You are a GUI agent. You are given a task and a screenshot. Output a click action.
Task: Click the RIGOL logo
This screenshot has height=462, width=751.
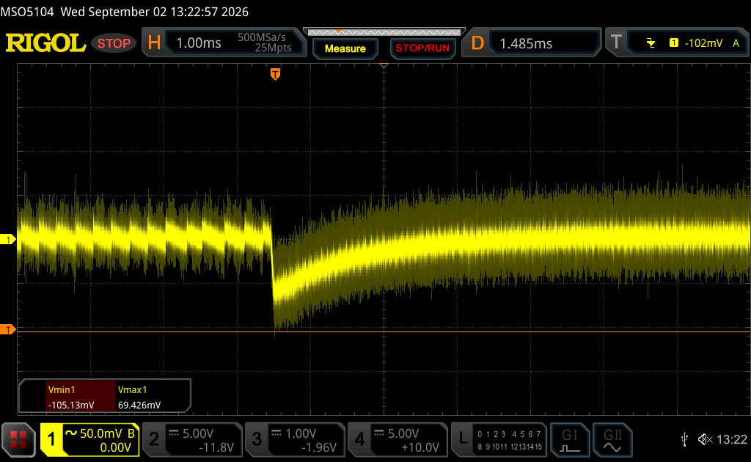click(45, 43)
